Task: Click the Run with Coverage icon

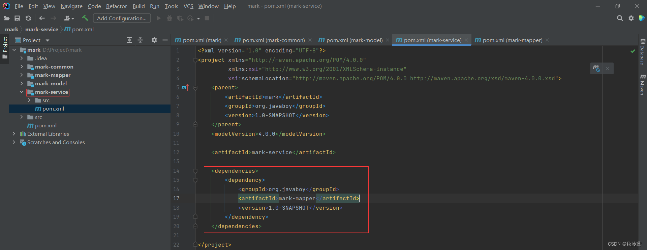Action: click(180, 18)
